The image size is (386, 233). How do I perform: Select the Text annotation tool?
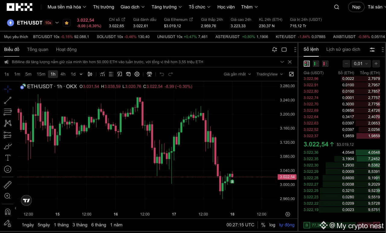[x=8, y=158]
